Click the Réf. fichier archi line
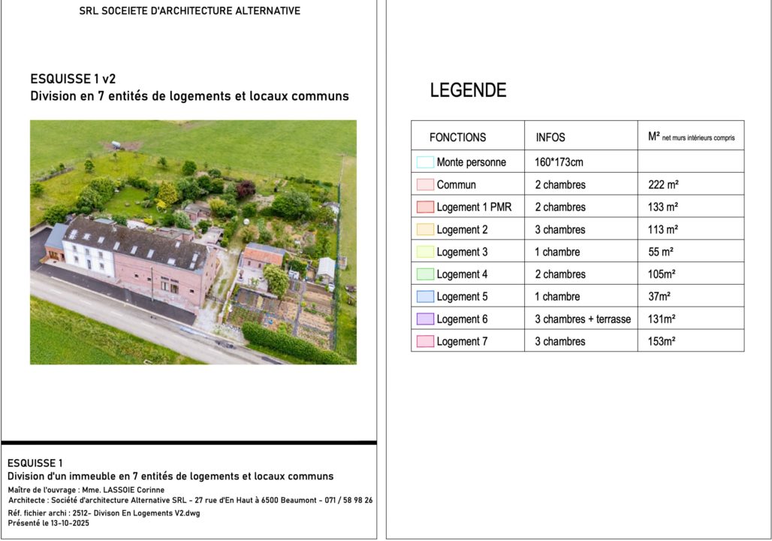This screenshot has height=541, width=772. point(104,513)
